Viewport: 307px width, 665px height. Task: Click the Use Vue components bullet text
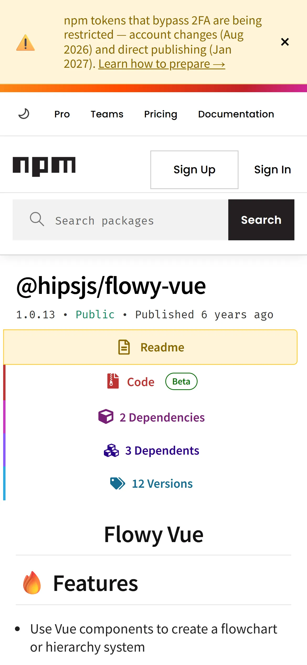pyautogui.click(x=153, y=638)
